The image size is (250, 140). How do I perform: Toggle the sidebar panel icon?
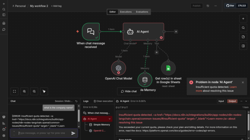tap(4, 15)
